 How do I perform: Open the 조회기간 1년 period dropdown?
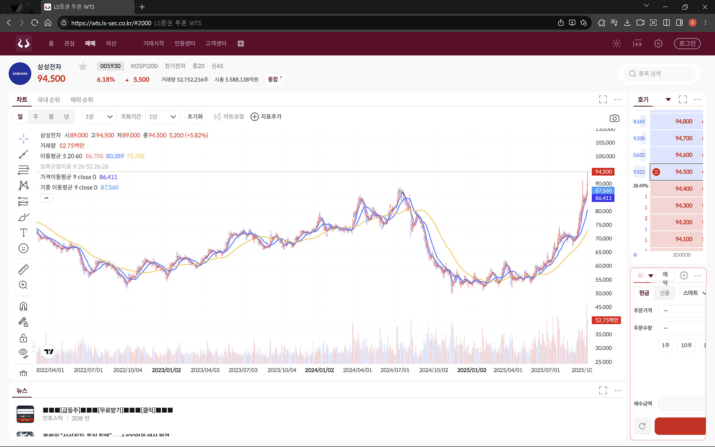[x=162, y=117]
